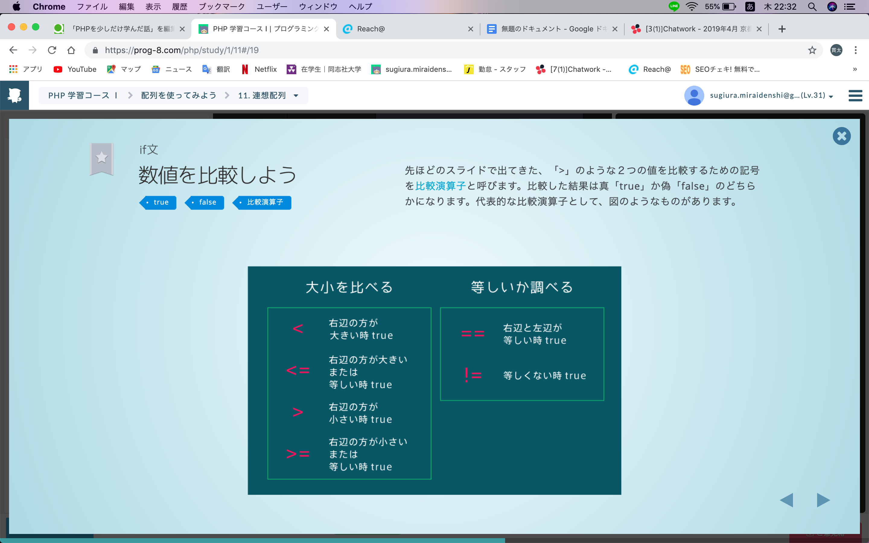Open 表示 menu

[x=153, y=6]
